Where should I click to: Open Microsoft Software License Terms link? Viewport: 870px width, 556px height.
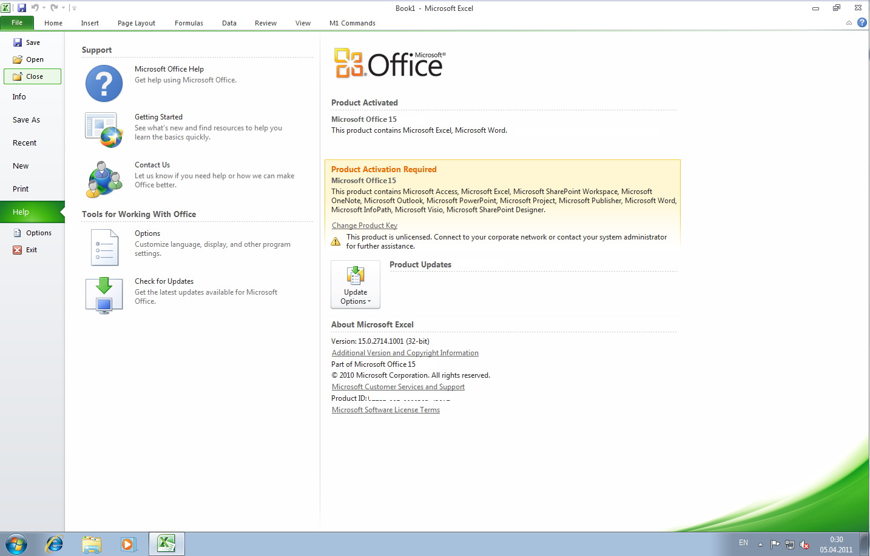pyautogui.click(x=385, y=410)
